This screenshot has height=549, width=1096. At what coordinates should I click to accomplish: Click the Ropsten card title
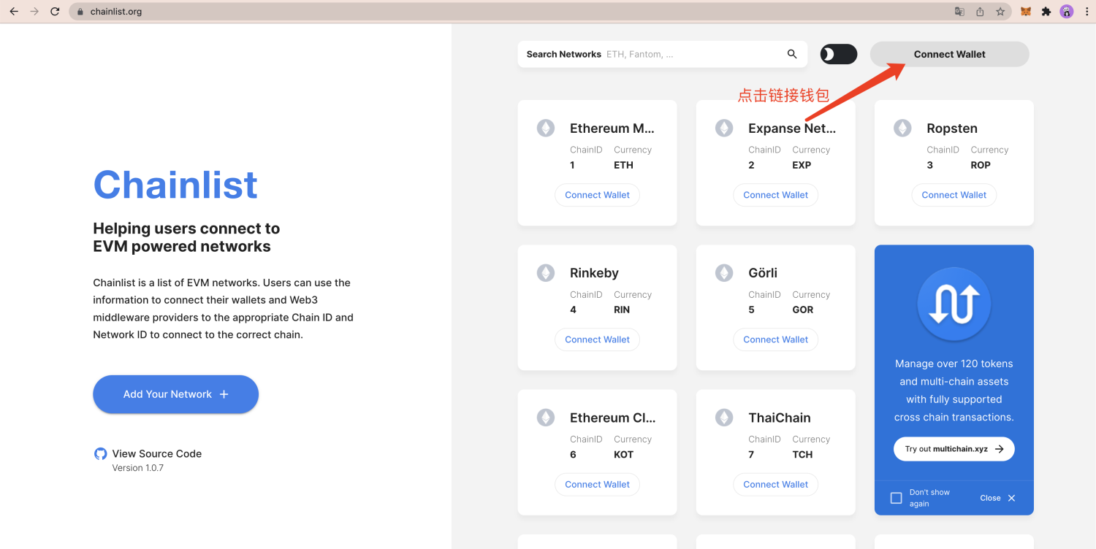952,128
